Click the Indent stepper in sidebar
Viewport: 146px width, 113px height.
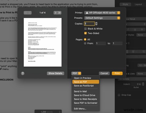143,84
